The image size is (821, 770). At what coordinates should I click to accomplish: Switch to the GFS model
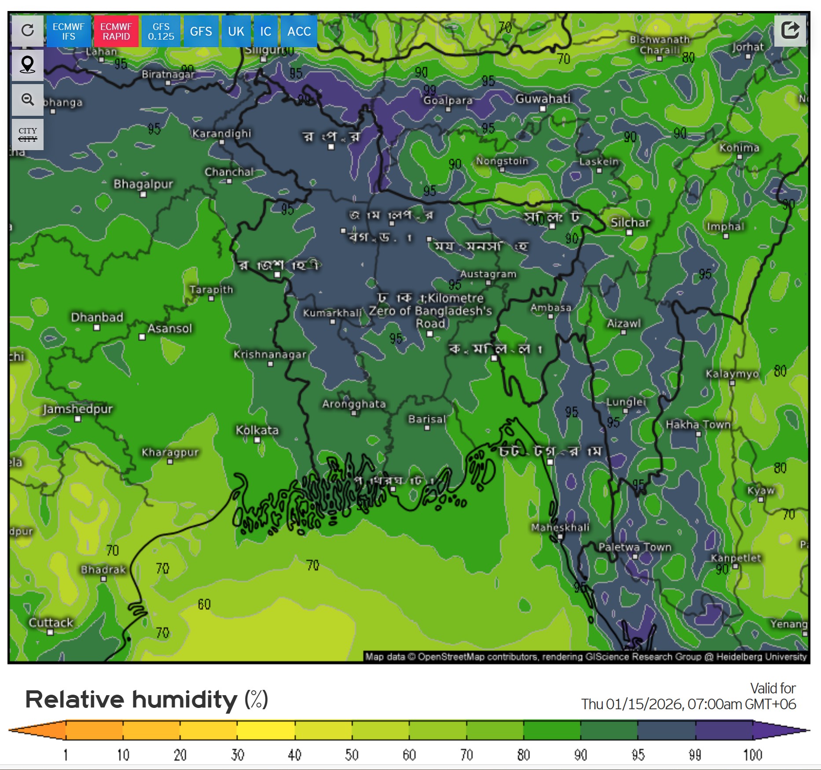(201, 31)
